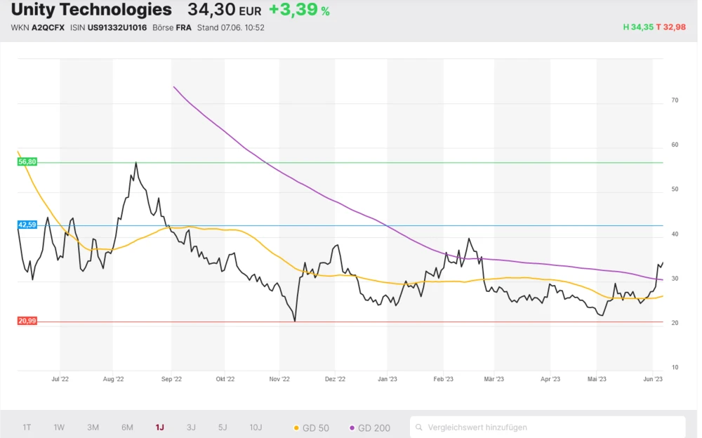Click the red 20,99 low price marker

(x=27, y=321)
